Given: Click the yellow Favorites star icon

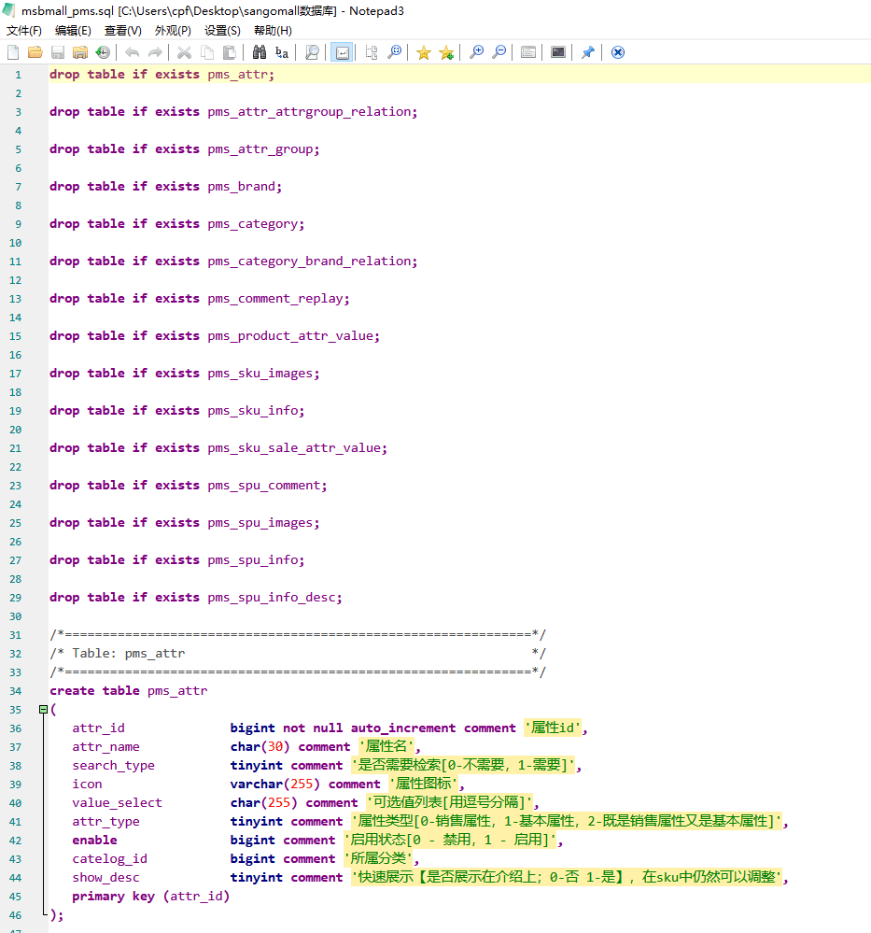Looking at the screenshot, I should tap(424, 52).
